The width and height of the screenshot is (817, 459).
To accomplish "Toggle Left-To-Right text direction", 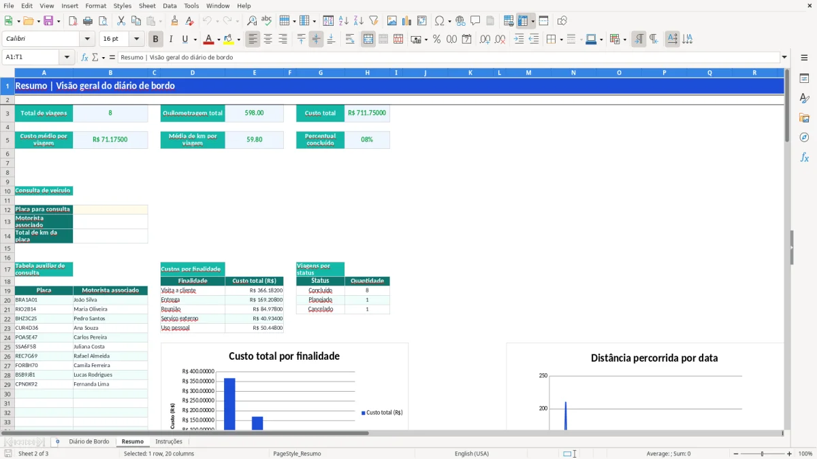I will tap(639, 39).
